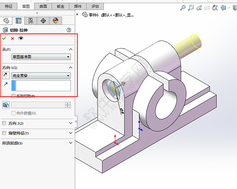Expand the 所选轮廓(S) section
237x189 pixels.
(x=71, y=143)
